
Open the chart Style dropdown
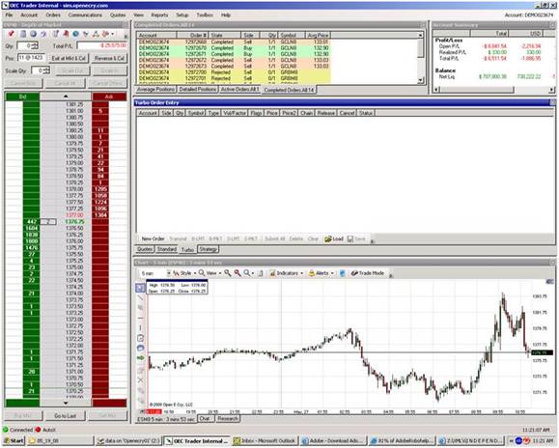(x=184, y=273)
